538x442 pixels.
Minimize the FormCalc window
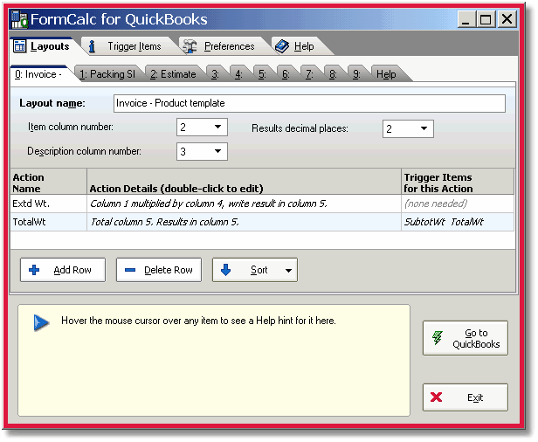(466, 19)
